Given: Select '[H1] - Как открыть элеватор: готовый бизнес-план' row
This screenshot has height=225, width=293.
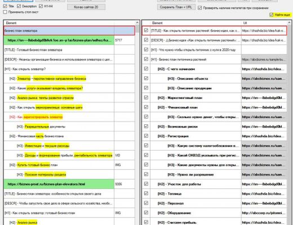Looking at the screenshot, I should click(69, 213).
